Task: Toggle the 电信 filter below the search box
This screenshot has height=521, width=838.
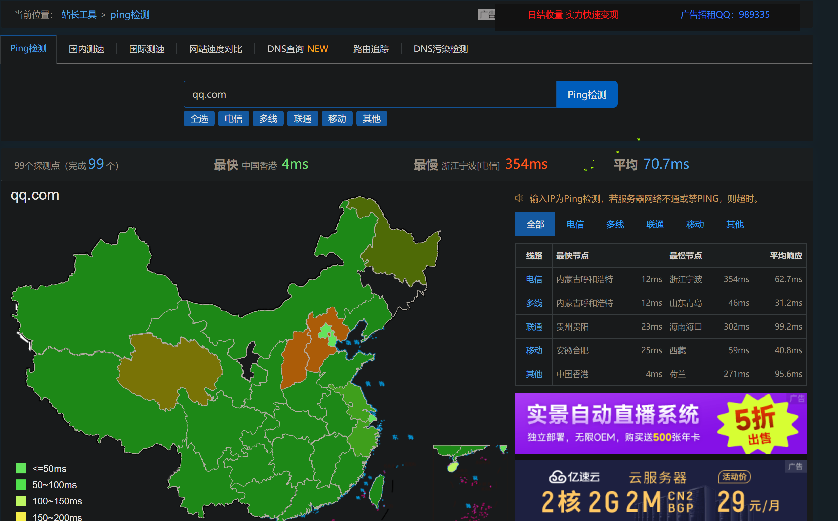Action: click(x=234, y=118)
